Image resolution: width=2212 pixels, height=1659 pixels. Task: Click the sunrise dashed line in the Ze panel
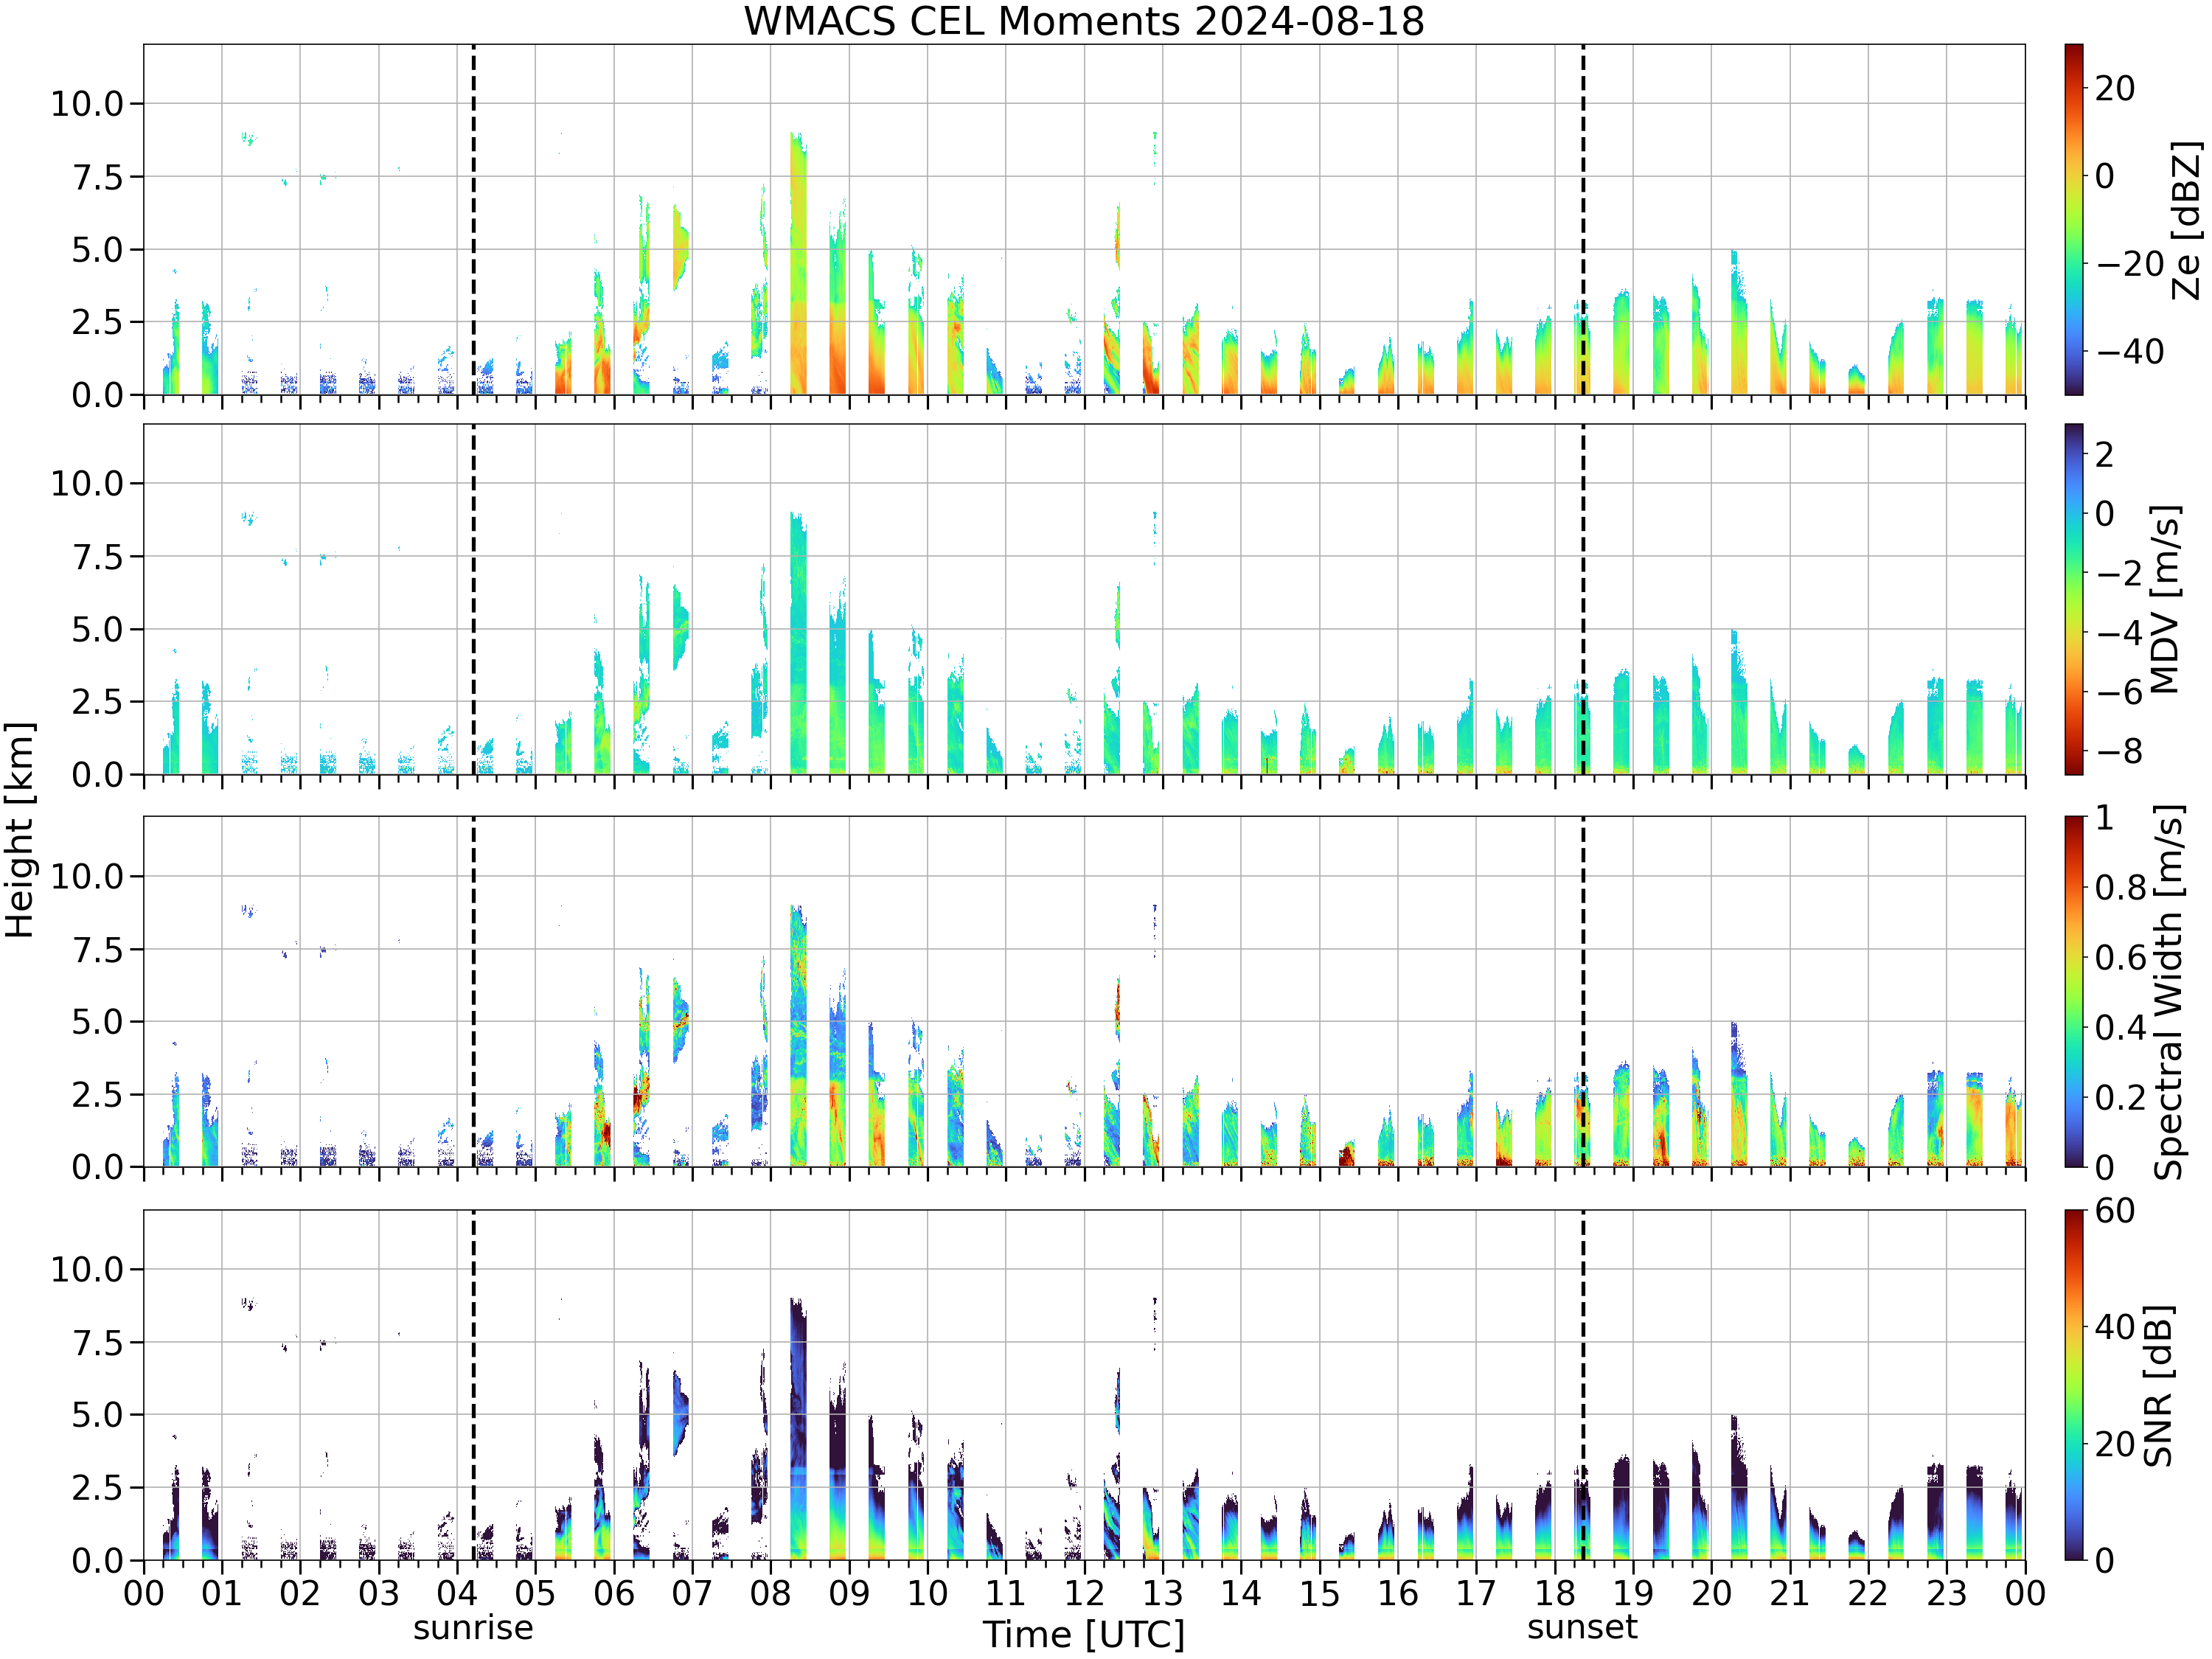[473, 219]
